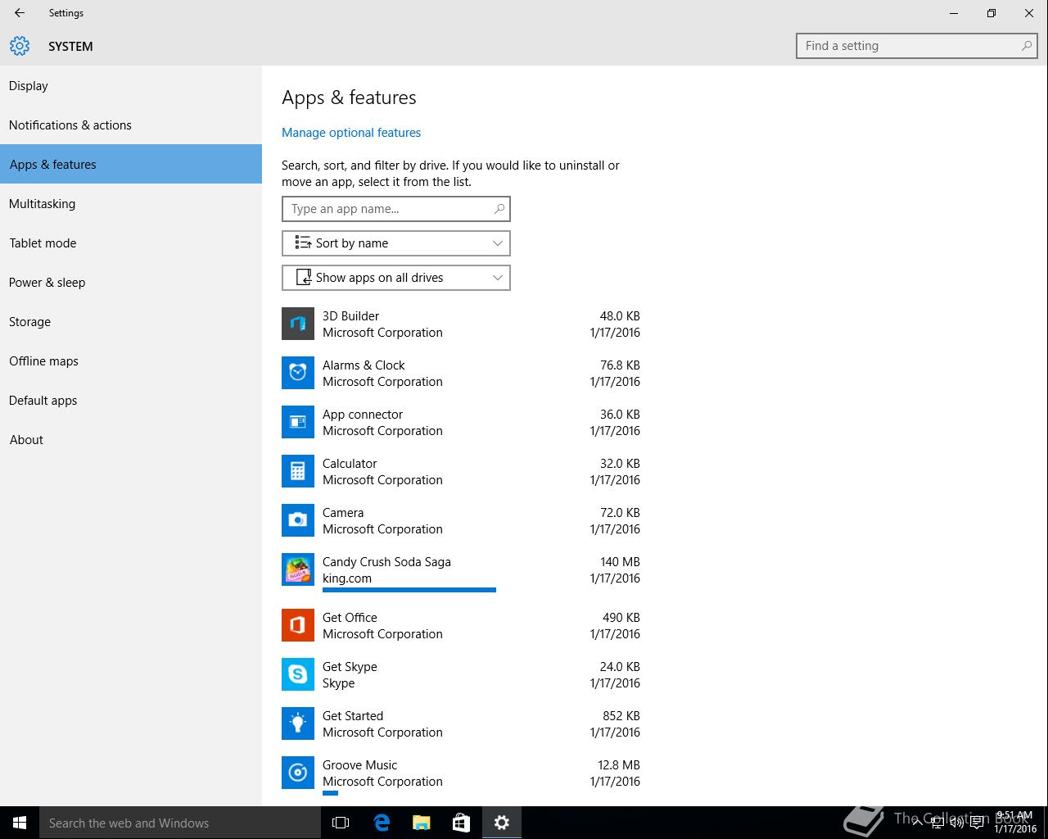Select the Get Started name

click(x=353, y=715)
